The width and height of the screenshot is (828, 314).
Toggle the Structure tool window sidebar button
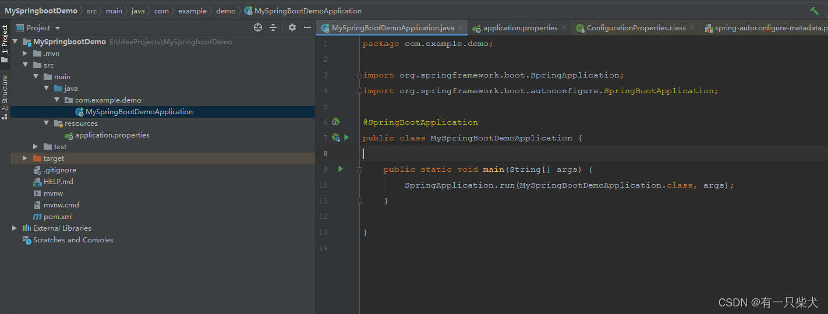point(5,97)
